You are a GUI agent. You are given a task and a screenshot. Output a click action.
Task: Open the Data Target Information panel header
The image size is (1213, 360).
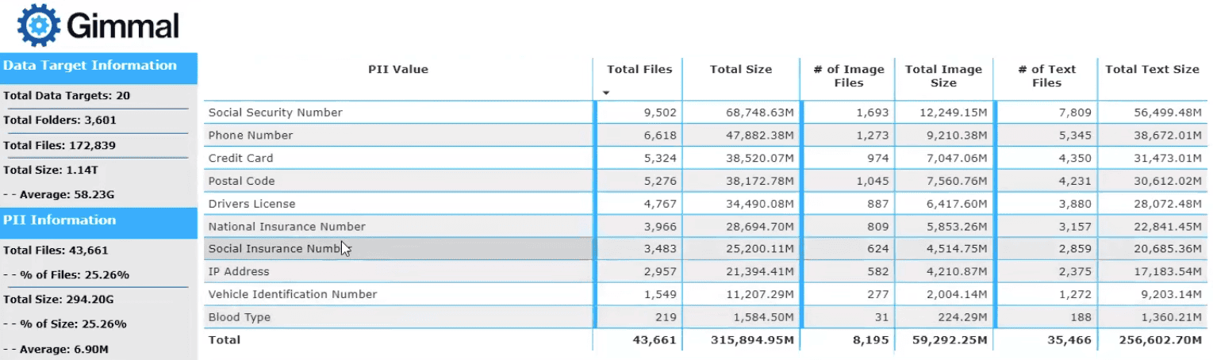point(90,66)
